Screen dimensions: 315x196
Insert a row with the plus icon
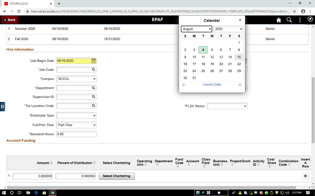[305, 176]
